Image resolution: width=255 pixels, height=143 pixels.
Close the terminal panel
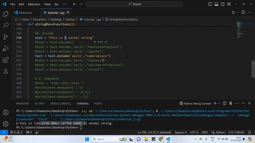pyautogui.click(x=249, y=103)
